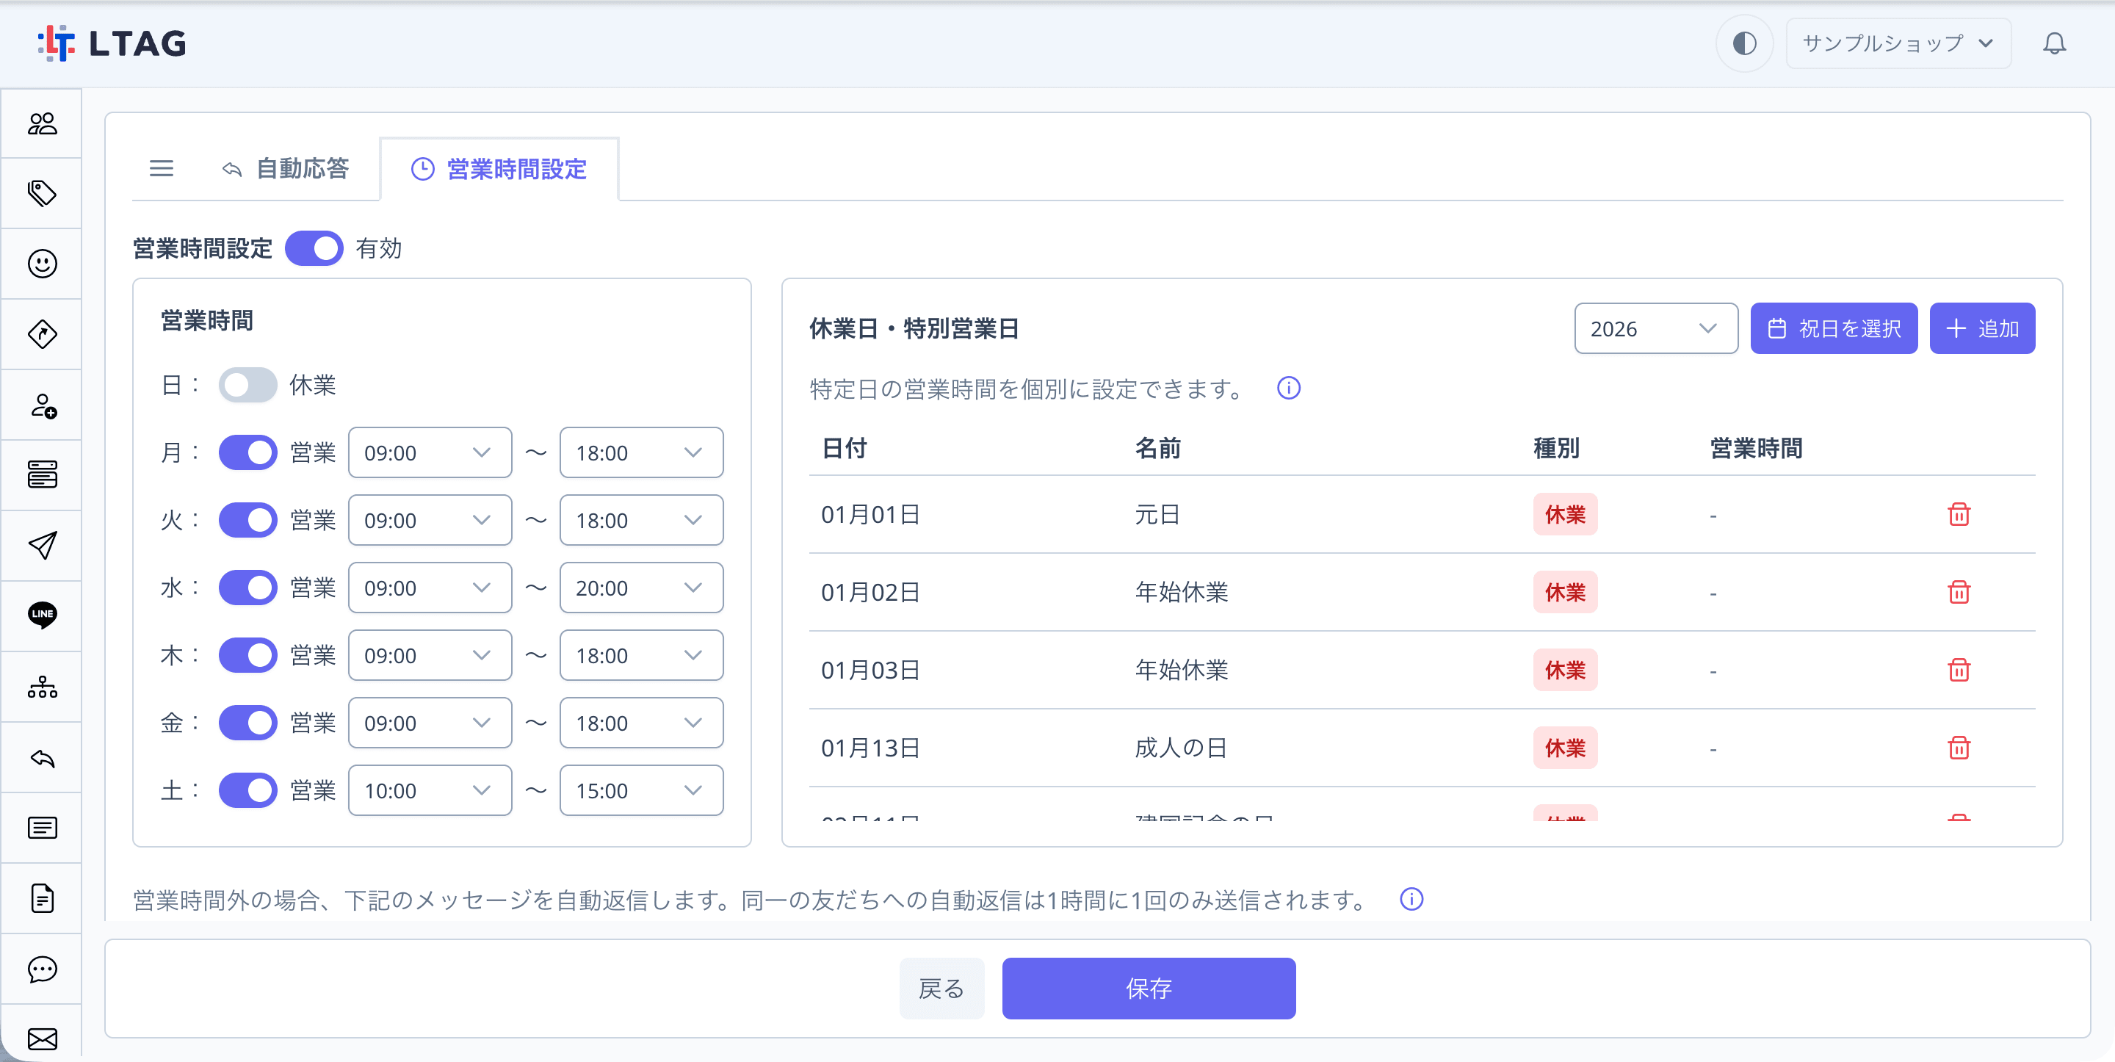This screenshot has height=1062, width=2115.
Task: Delete the 元日 holiday row
Action: 1958,514
